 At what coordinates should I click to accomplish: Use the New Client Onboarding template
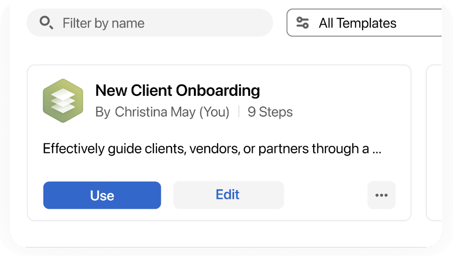pos(102,195)
